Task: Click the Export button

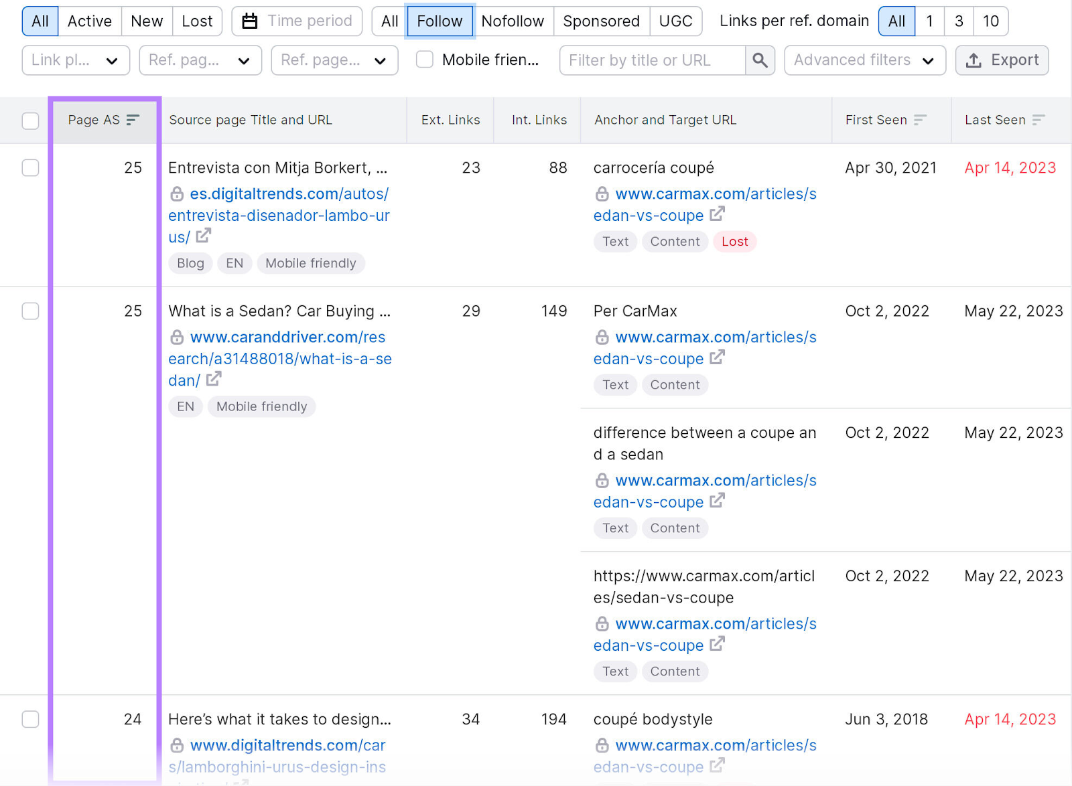Action: [1002, 60]
